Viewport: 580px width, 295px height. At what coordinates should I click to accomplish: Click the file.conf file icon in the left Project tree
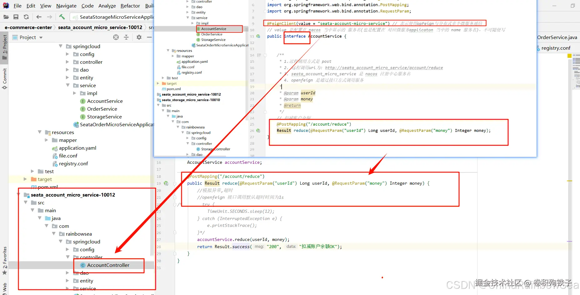(x=55, y=156)
